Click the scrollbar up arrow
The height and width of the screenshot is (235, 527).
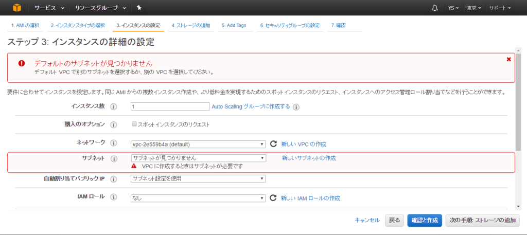tap(519, 50)
